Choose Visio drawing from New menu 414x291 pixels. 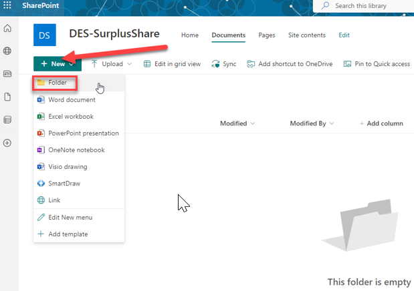click(79, 167)
